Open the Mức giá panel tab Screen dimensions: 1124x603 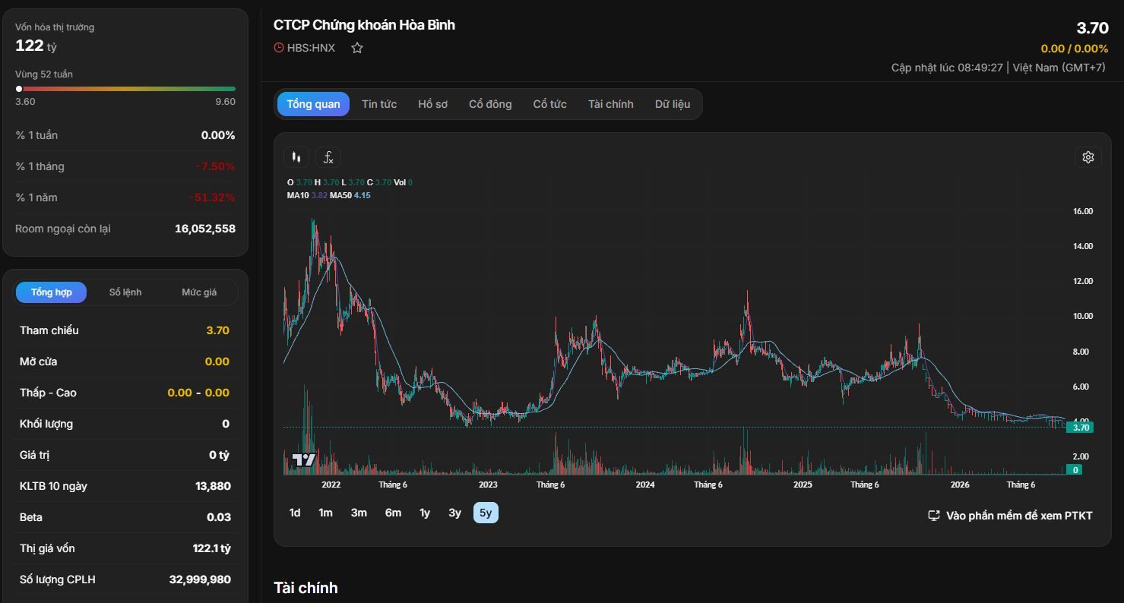tap(199, 292)
